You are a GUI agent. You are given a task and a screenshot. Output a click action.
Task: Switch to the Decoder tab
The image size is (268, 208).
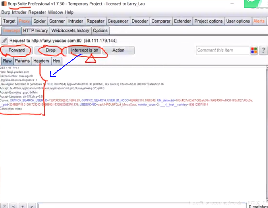tap(140, 21)
